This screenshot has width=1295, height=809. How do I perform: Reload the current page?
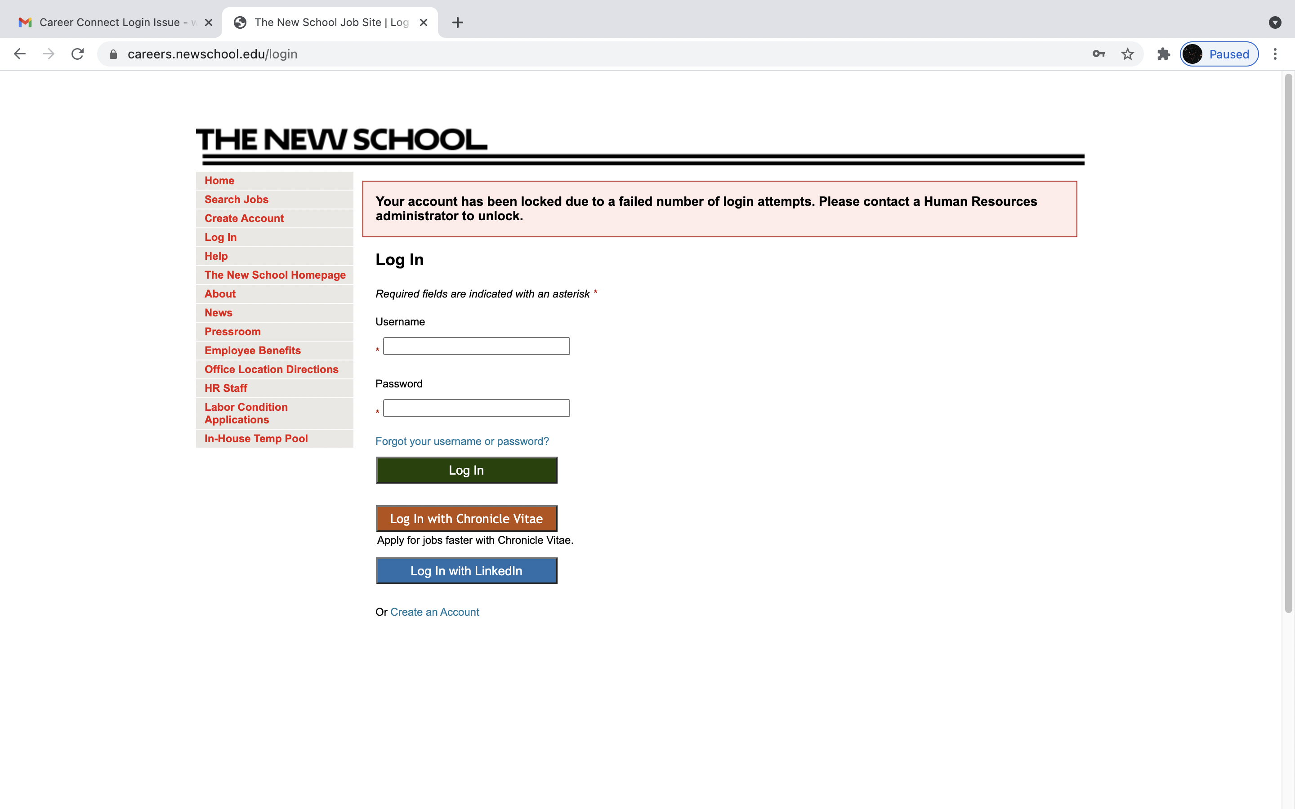78,54
